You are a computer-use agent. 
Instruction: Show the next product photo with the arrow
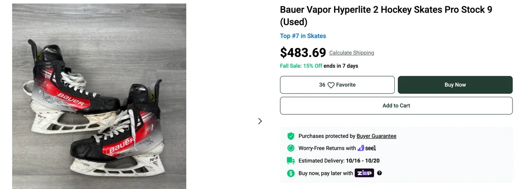click(x=260, y=121)
